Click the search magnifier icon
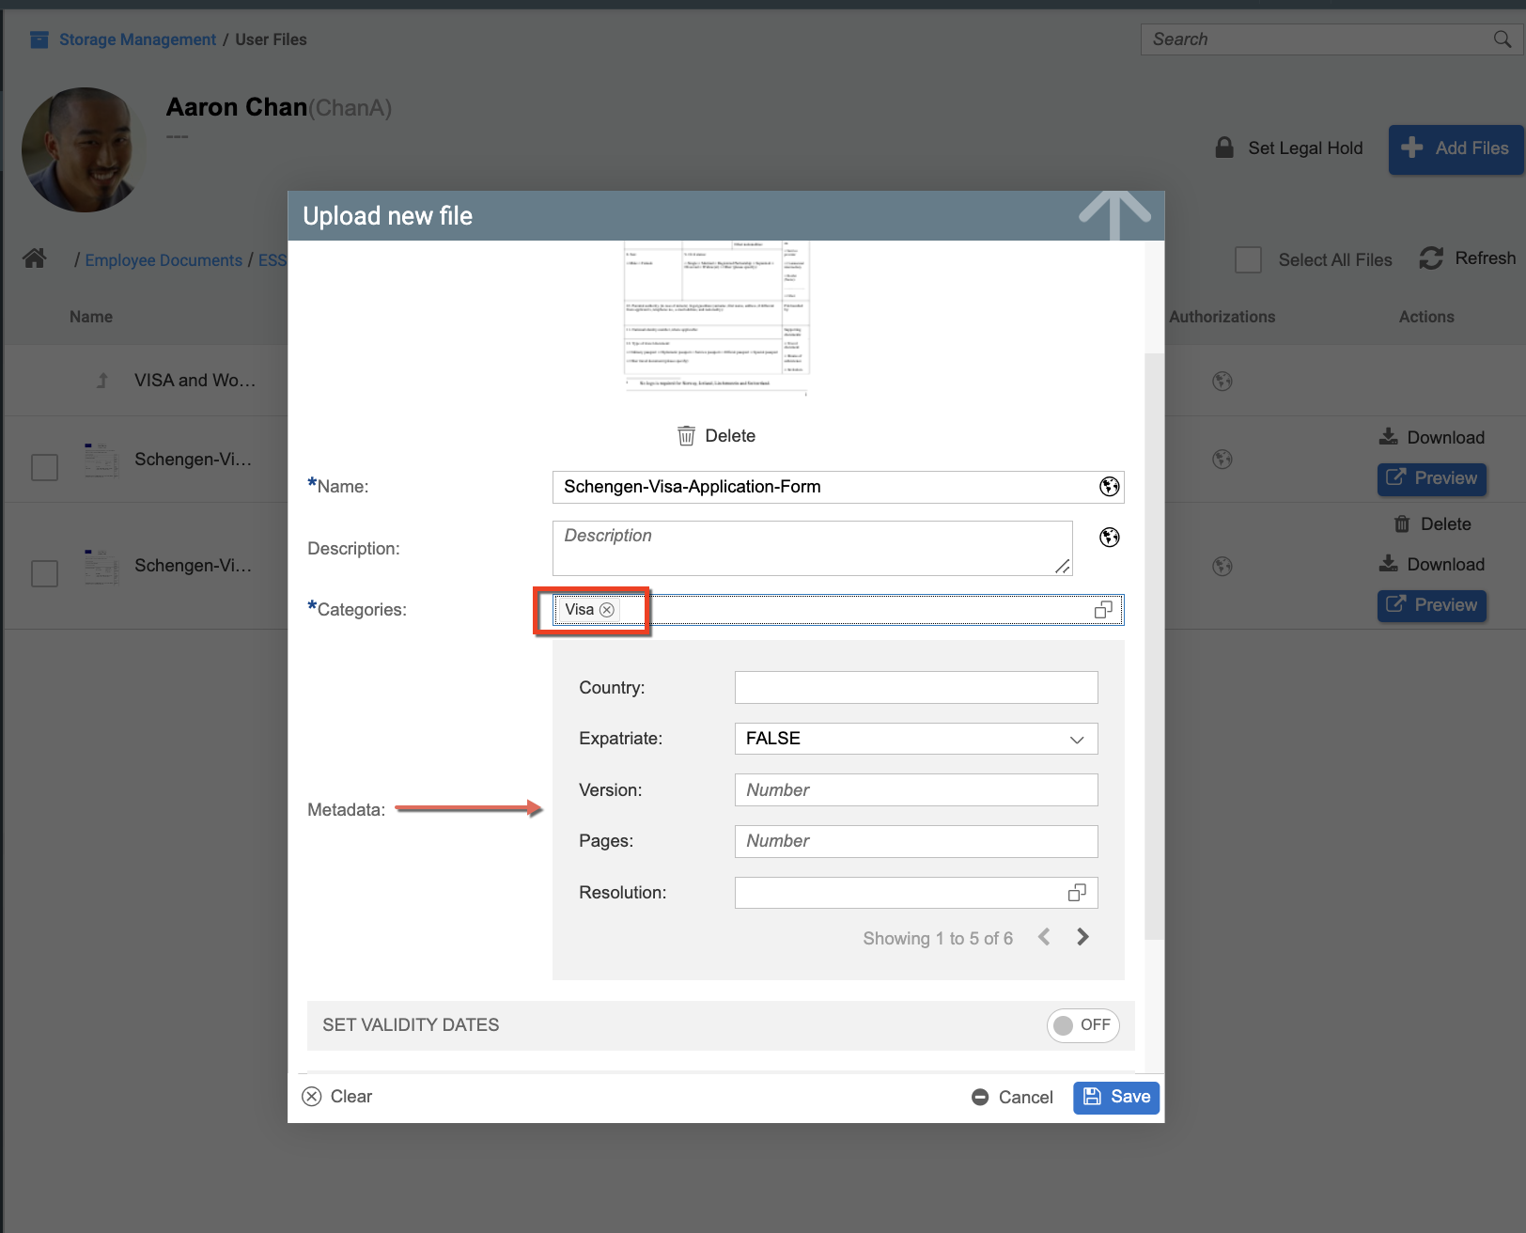Screen dimensions: 1526x1233 1503,39
